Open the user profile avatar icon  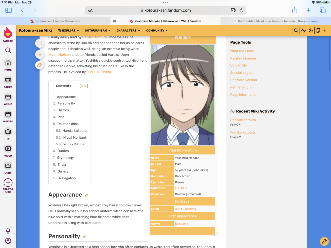pos(8,241)
